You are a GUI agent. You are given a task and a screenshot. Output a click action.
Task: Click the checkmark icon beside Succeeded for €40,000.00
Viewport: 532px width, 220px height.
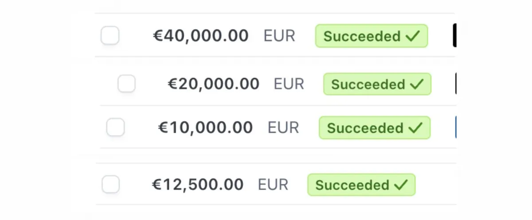click(413, 36)
